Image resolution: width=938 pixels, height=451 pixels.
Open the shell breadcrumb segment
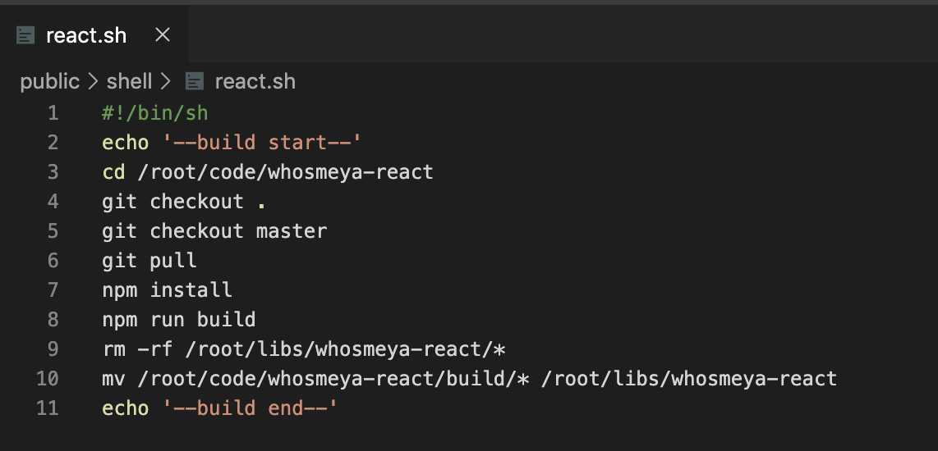coord(129,81)
